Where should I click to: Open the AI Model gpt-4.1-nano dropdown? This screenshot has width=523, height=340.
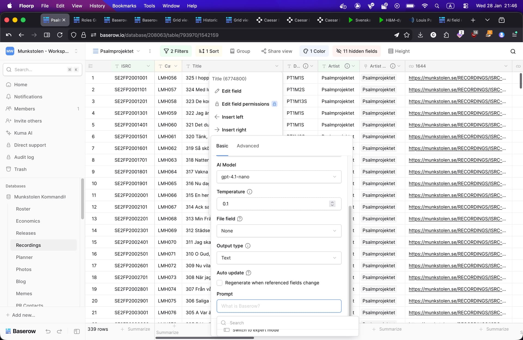pyautogui.click(x=279, y=177)
